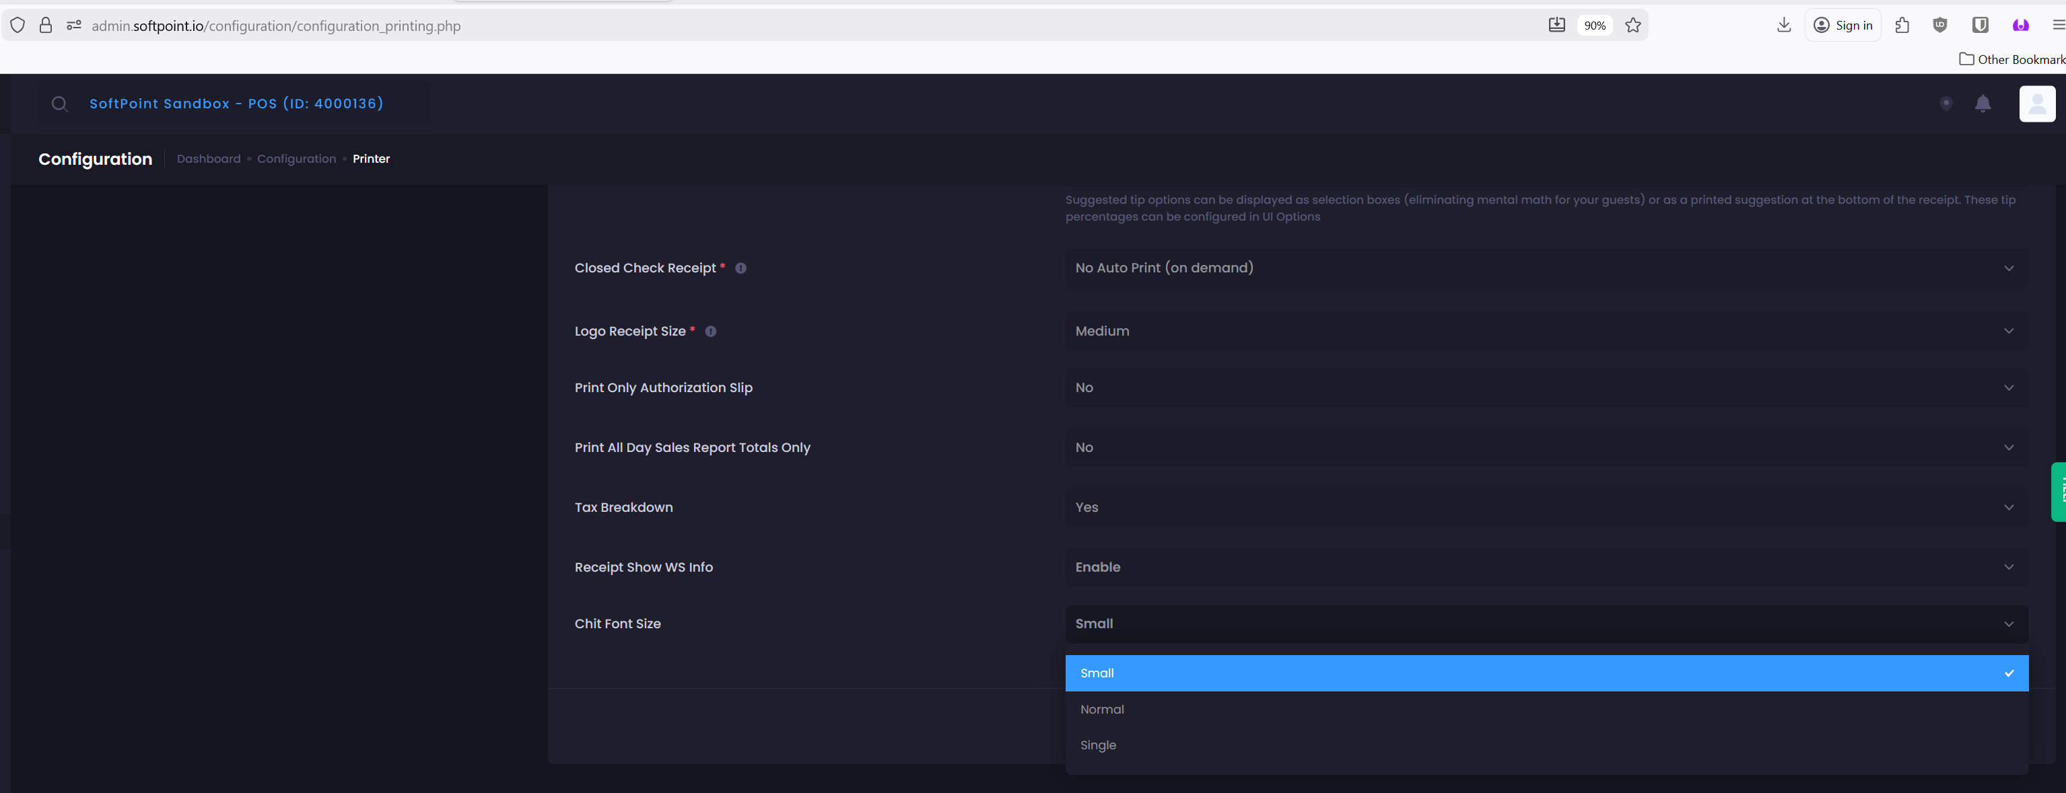Select the Single font size option

pyautogui.click(x=1098, y=745)
